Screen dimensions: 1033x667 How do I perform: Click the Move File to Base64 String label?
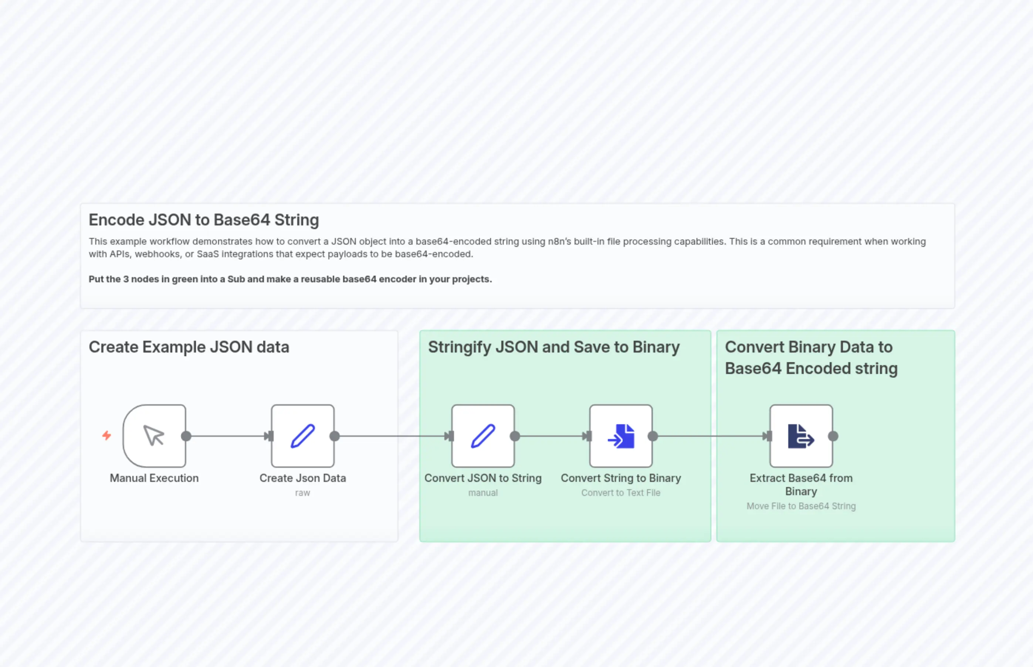[801, 506]
